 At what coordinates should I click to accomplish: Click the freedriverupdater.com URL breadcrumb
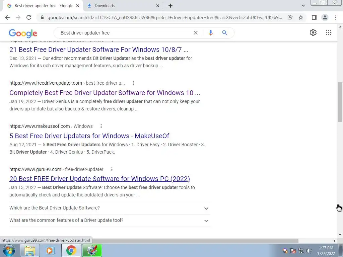(x=67, y=83)
